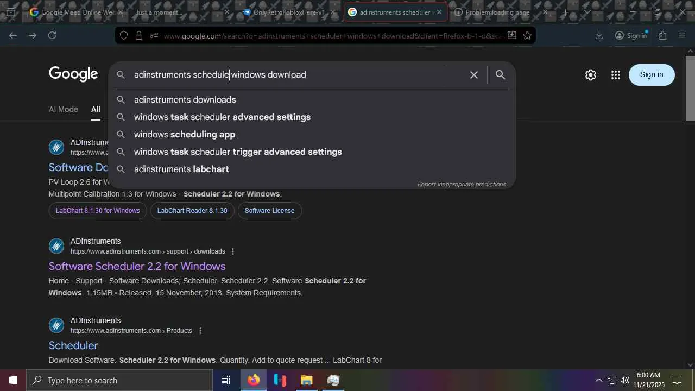Select the All results tab

(x=96, y=109)
